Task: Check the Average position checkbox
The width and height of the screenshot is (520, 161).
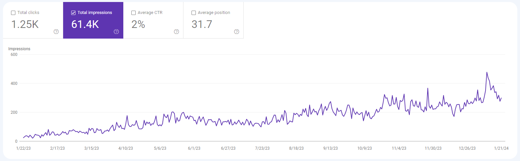Action: [x=194, y=13]
